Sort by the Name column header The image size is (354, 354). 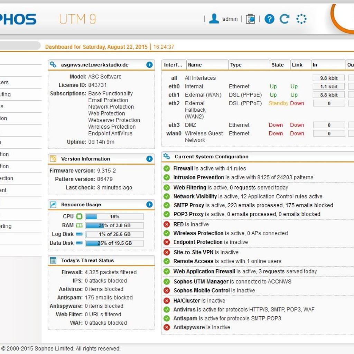pyautogui.click(x=207, y=65)
